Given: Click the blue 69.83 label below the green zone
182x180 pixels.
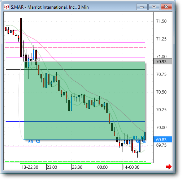Looking at the screenshot, I should (34, 142).
